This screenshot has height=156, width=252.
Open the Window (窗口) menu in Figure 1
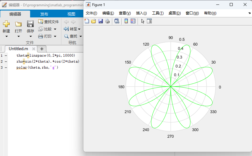(192, 13)
